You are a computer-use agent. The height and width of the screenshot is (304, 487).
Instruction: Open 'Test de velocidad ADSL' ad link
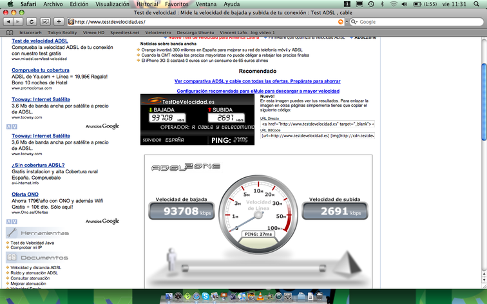click(x=40, y=41)
